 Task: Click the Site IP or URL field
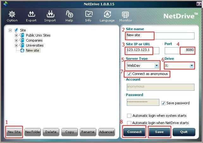143,51
